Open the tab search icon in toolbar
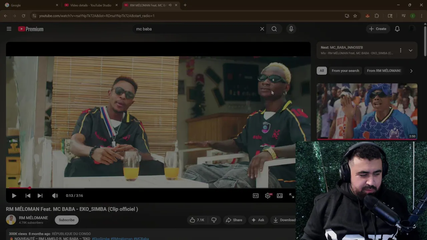Image resolution: width=427 pixels, height=240 pixels. coord(390,16)
